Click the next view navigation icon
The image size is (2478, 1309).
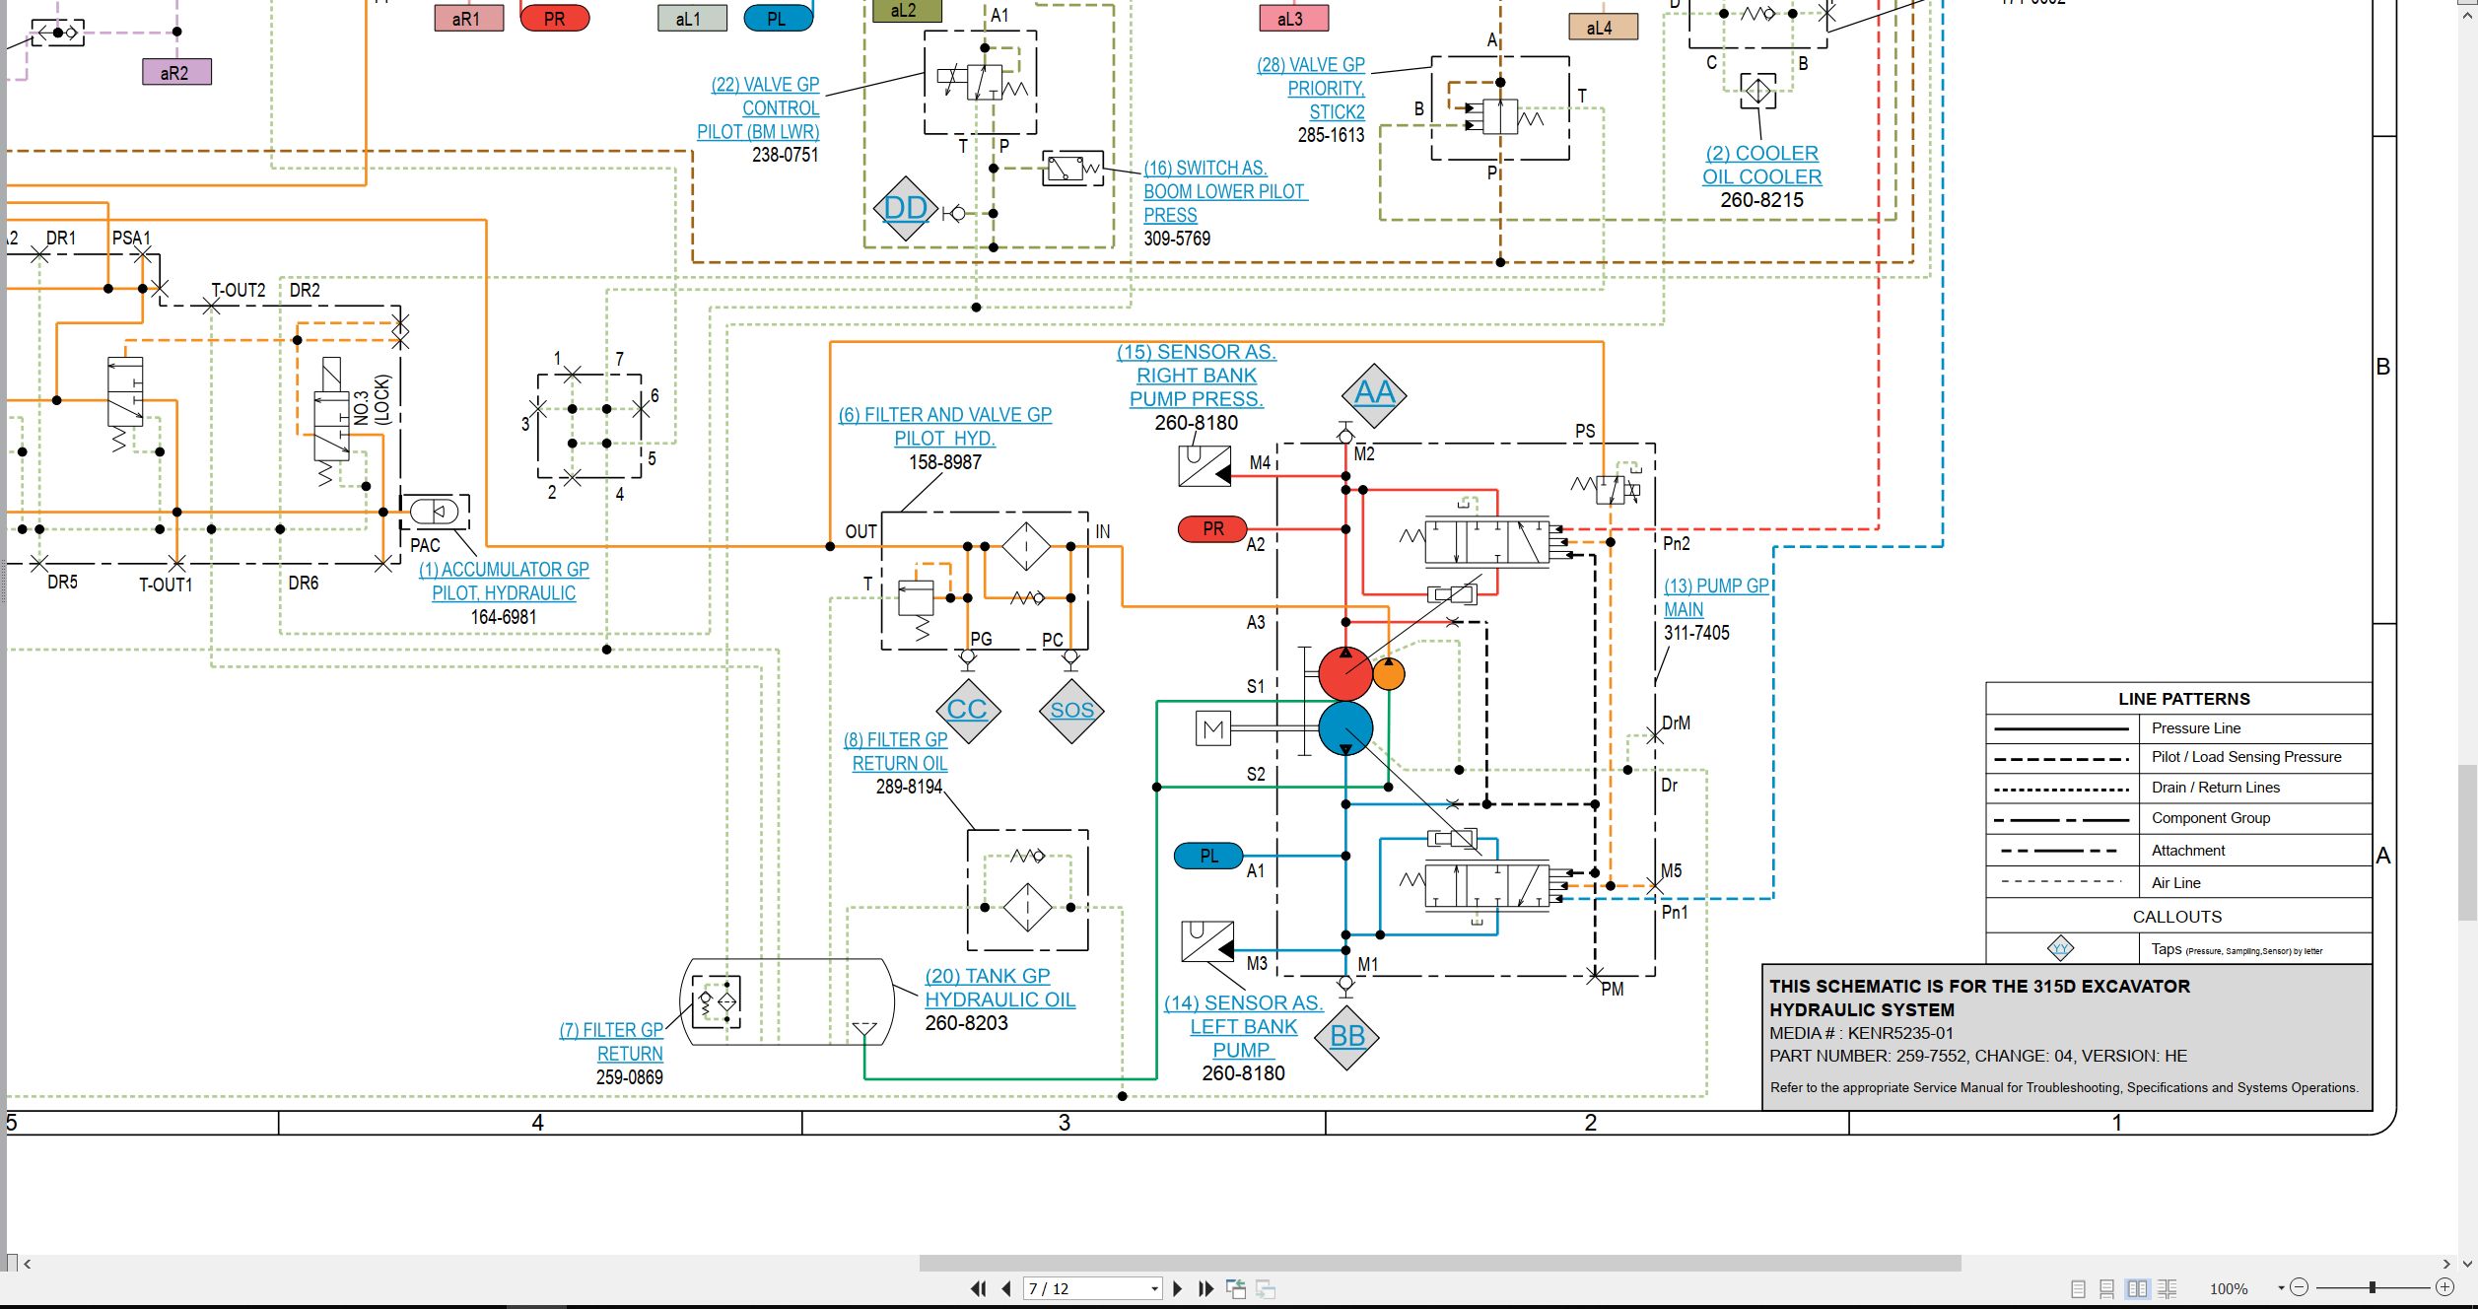click(x=1267, y=1288)
